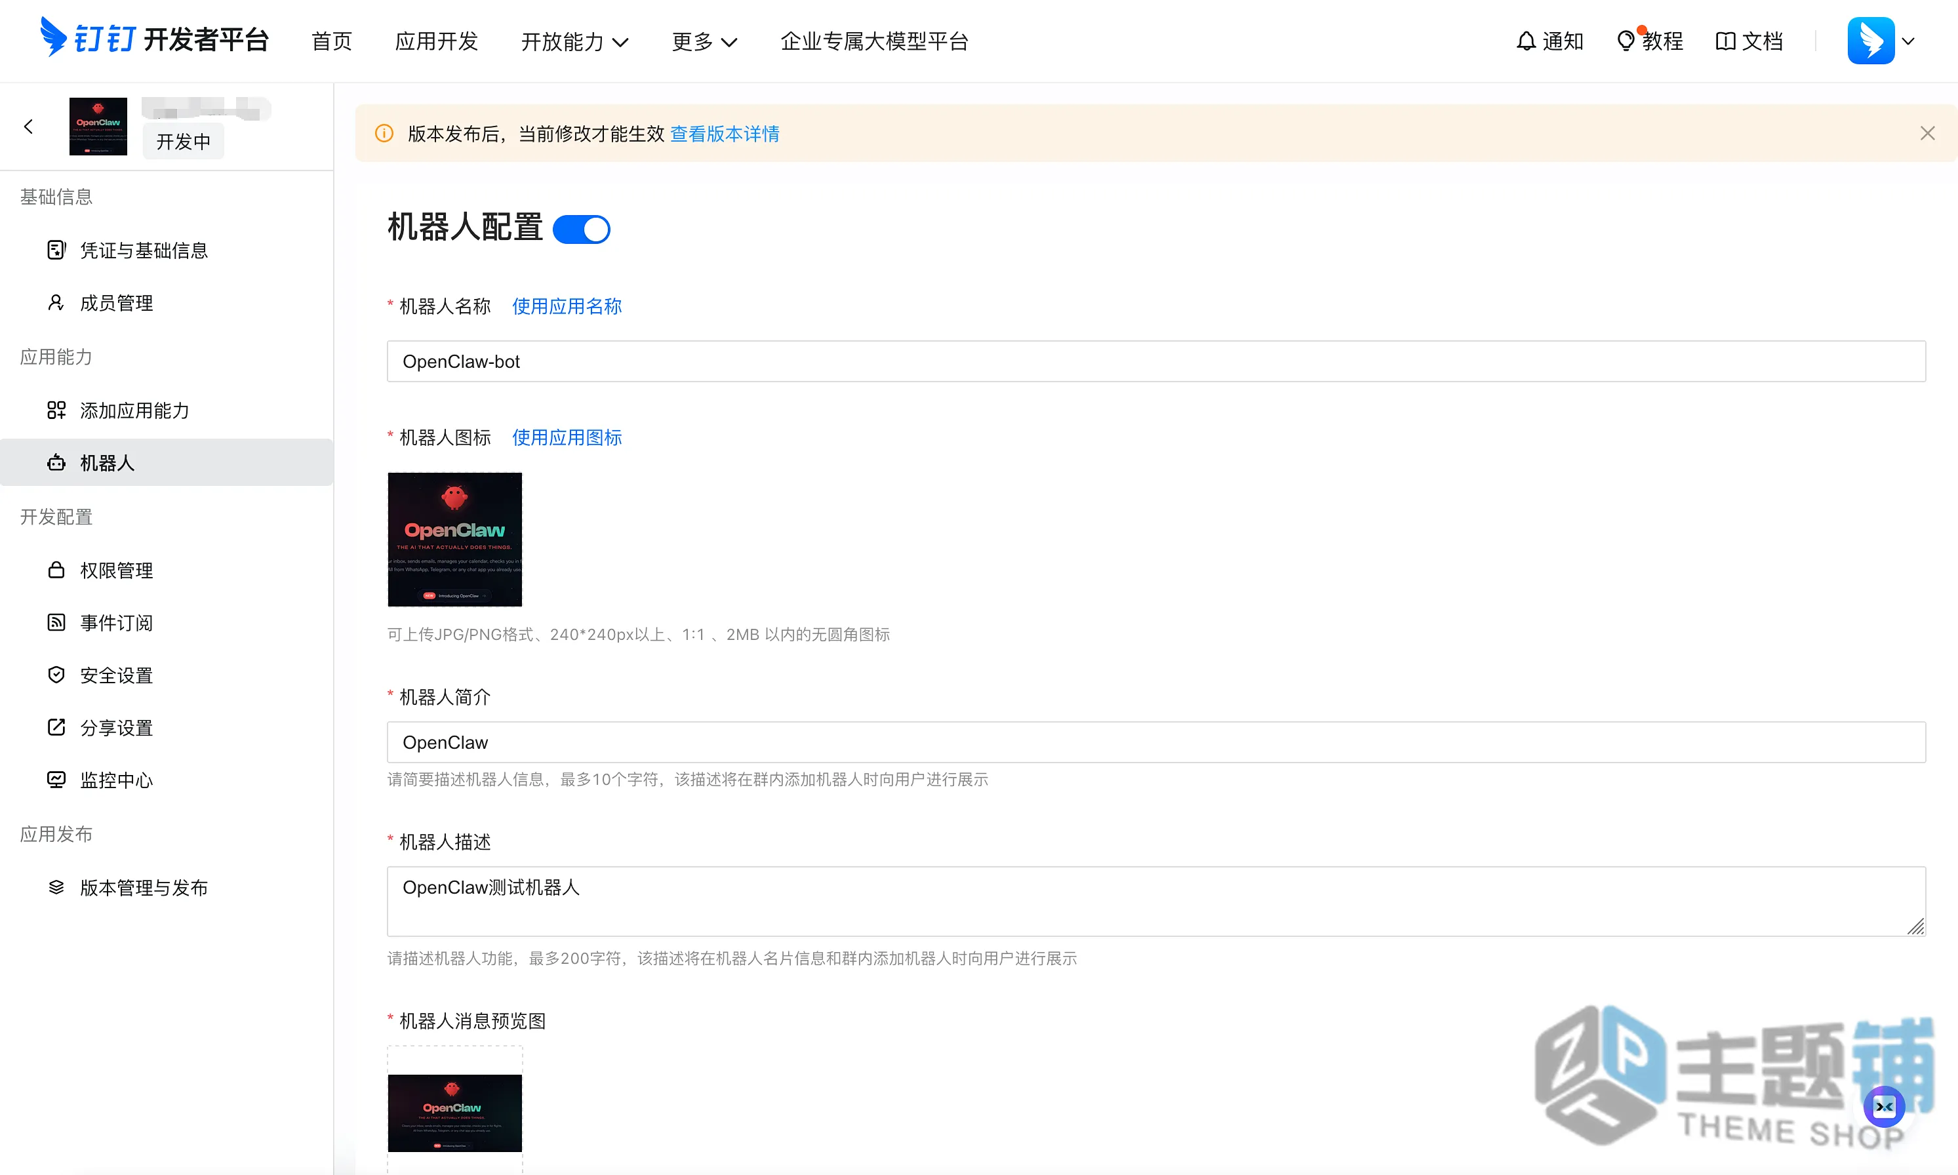The height and width of the screenshot is (1175, 1958).
Task: Click the 机器人名称 input field
Action: coord(1156,361)
